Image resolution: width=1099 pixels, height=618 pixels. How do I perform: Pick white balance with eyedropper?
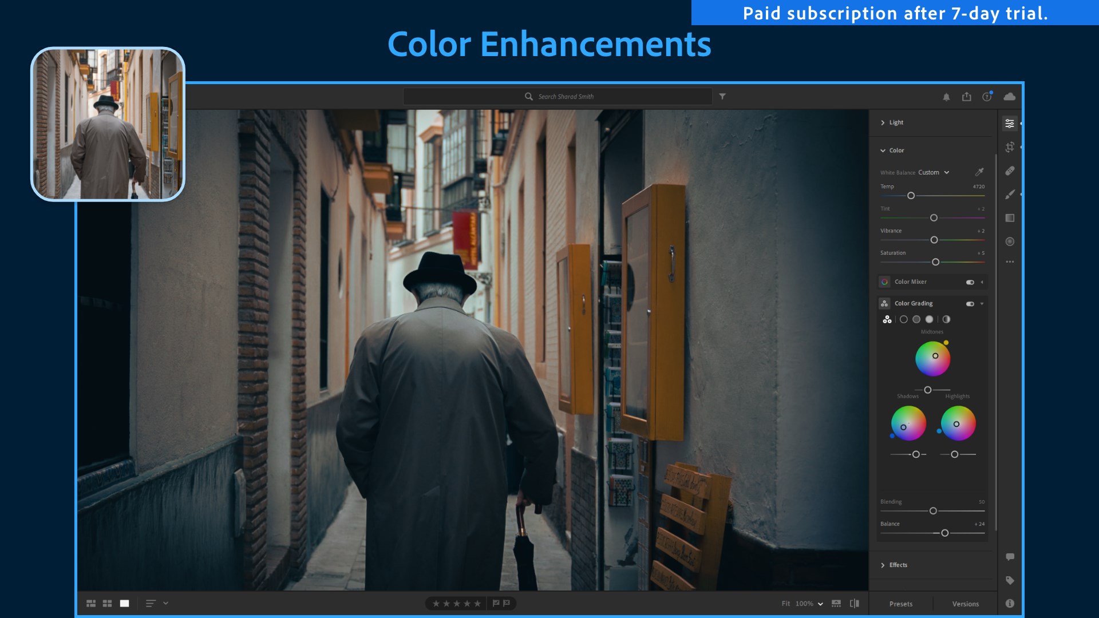[x=979, y=172]
